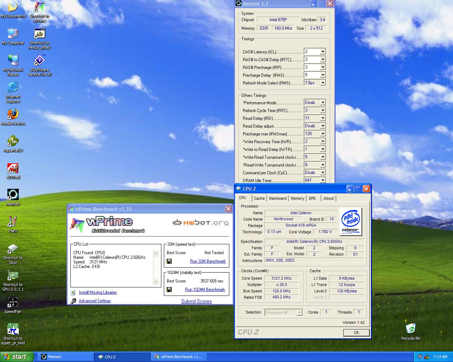Expand DRAM Idle Timer dropdown
The height and width of the screenshot is (362, 453).
[x=323, y=180]
